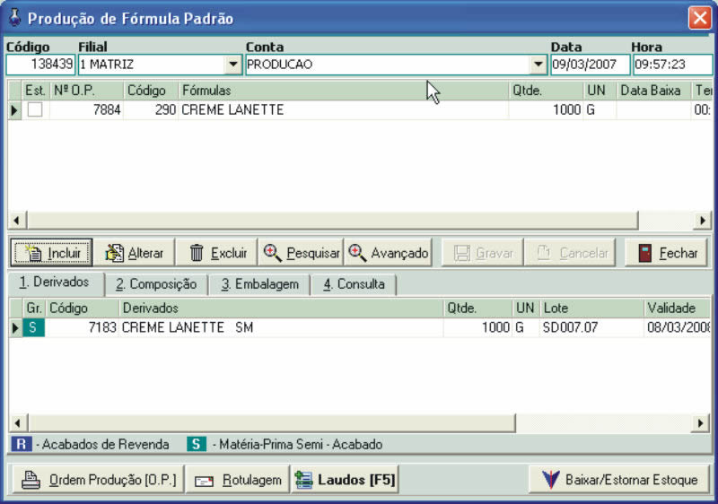Click the Baixar/Estornar Estoque arrow icon

(x=550, y=480)
